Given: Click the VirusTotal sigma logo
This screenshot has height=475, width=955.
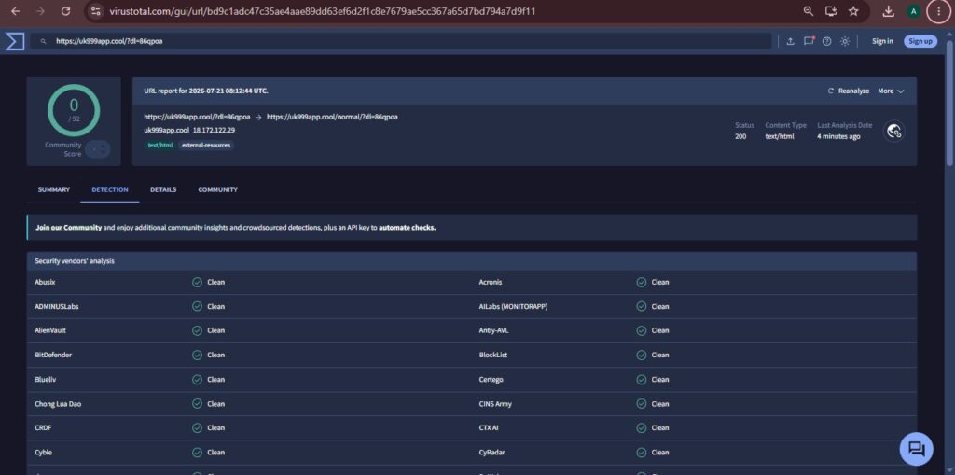Looking at the screenshot, I should pos(15,41).
